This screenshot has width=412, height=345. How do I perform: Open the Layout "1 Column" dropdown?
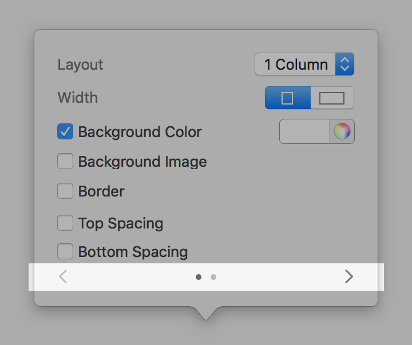tap(295, 64)
